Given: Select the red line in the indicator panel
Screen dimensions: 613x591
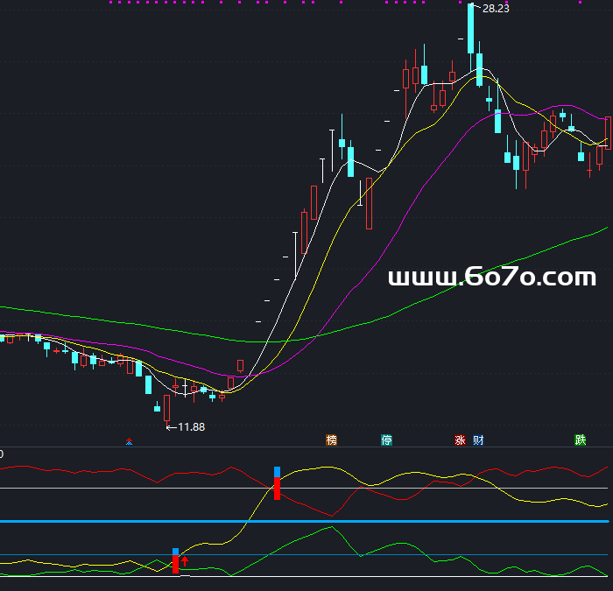Looking at the screenshot, I should 88,469.
